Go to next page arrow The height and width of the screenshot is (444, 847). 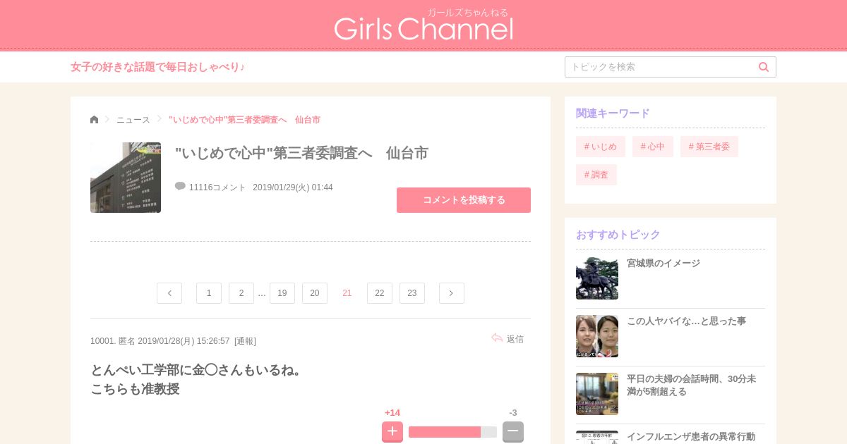pyautogui.click(x=452, y=293)
